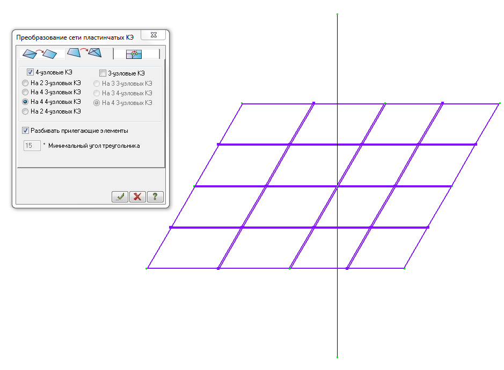Enable the 3-узловые КЭ checkbox

[103, 73]
